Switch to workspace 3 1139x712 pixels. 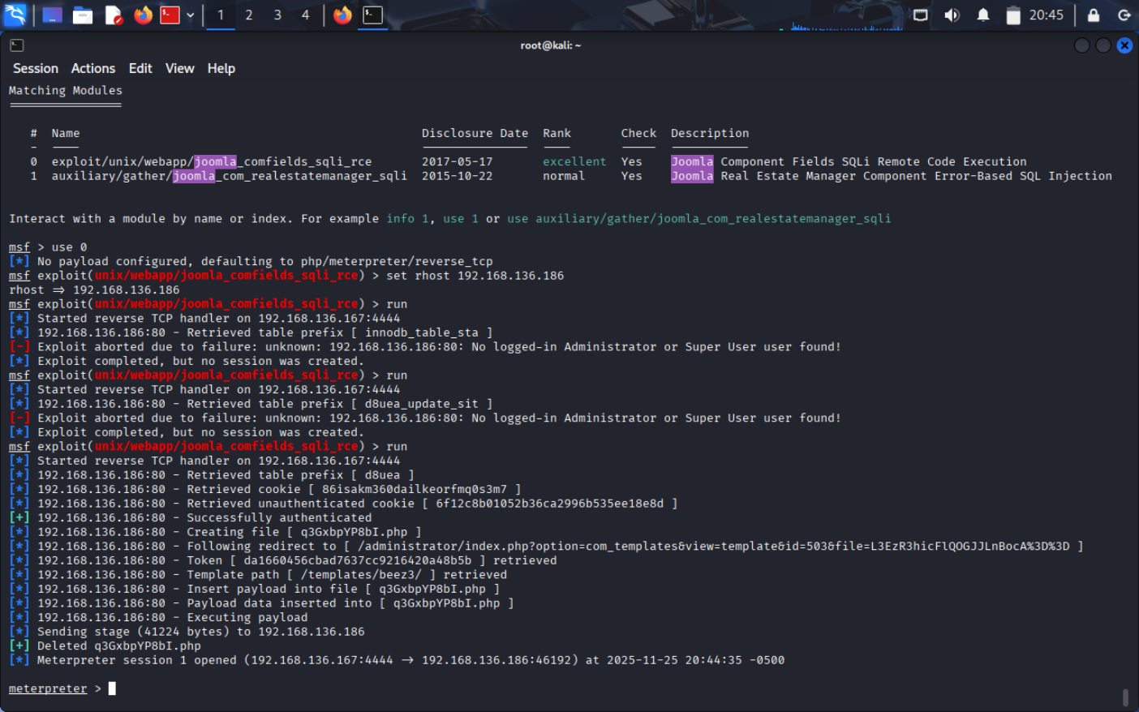[x=277, y=15]
